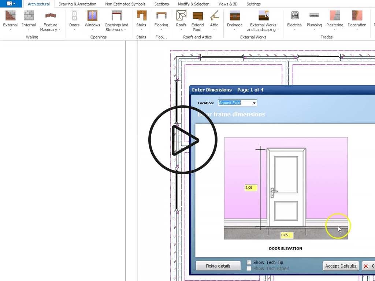Screen dimensions: 375x281
Task: Open the Modify & Selection tab
Action: (x=193, y=4)
